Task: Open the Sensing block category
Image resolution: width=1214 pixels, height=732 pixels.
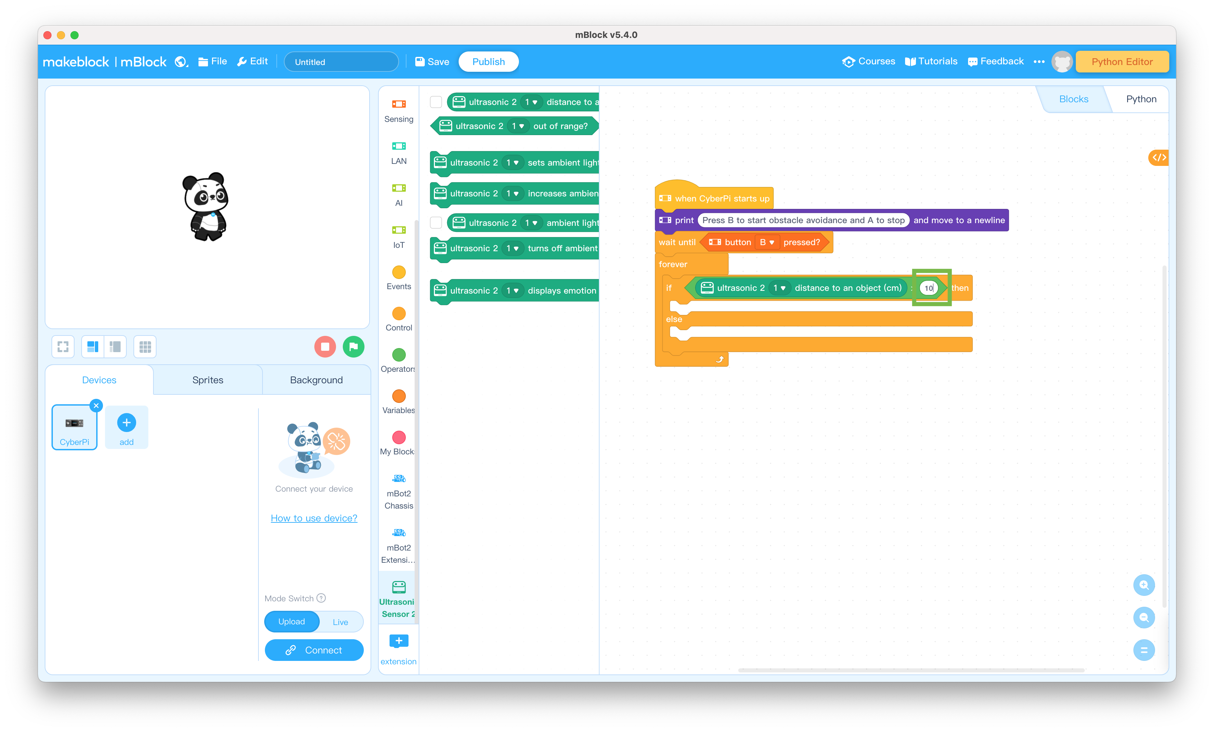Action: pyautogui.click(x=399, y=110)
